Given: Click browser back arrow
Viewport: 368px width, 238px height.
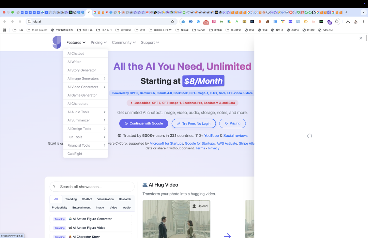Looking at the screenshot, I should tap(5, 21).
